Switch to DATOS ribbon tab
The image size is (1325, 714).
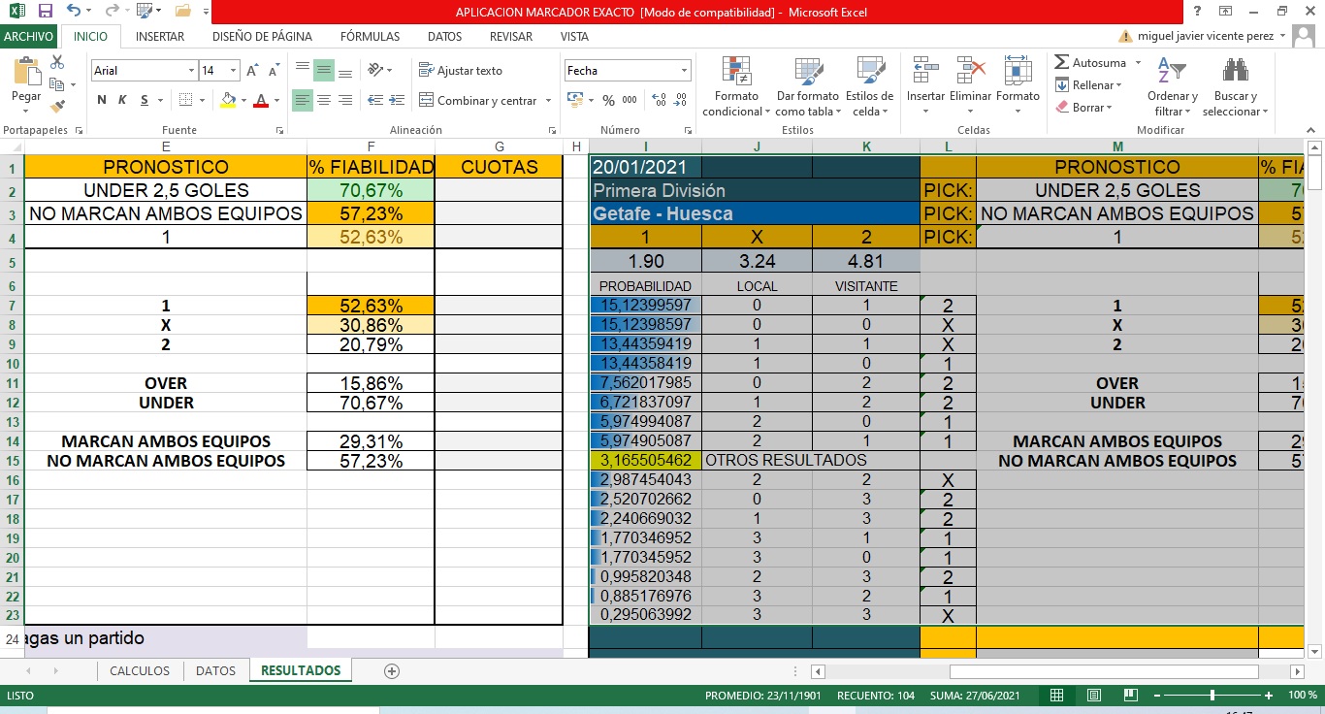click(x=444, y=36)
